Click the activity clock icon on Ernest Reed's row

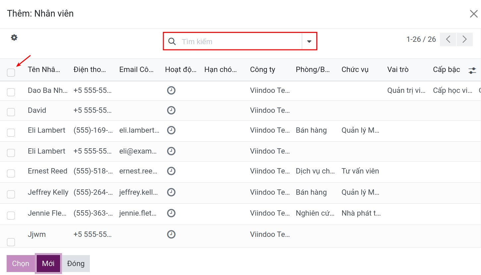pyautogui.click(x=171, y=171)
